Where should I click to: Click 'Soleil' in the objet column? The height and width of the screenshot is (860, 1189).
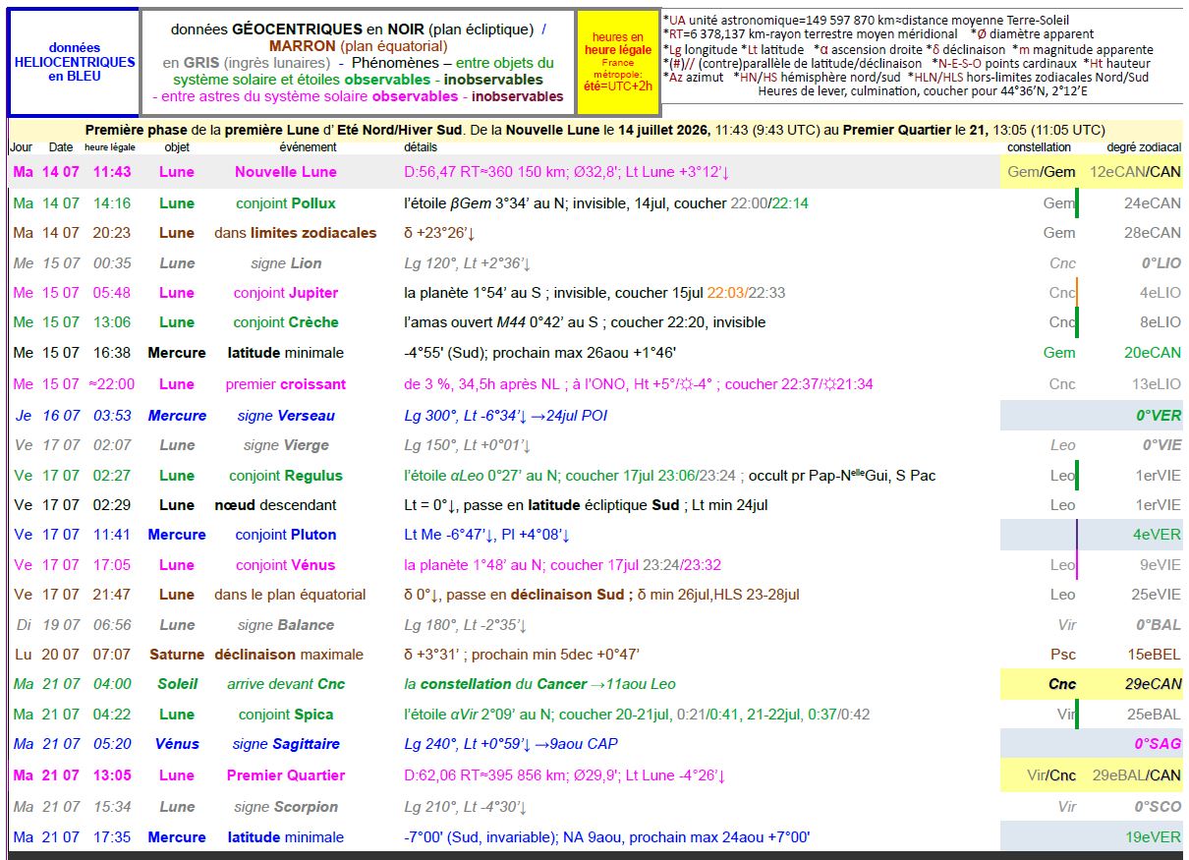pyautogui.click(x=177, y=684)
